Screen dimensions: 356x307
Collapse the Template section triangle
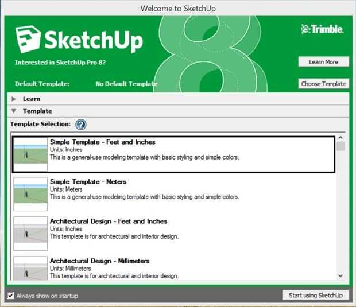point(14,111)
